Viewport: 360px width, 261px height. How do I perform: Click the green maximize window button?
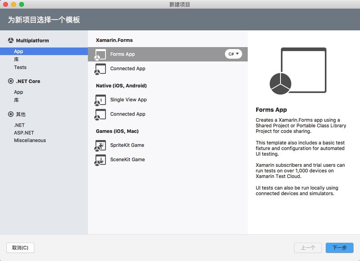[22, 4]
